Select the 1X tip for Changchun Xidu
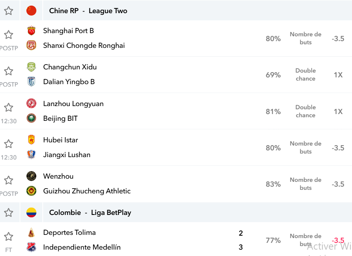The height and width of the screenshot is (256, 352). coord(338,75)
